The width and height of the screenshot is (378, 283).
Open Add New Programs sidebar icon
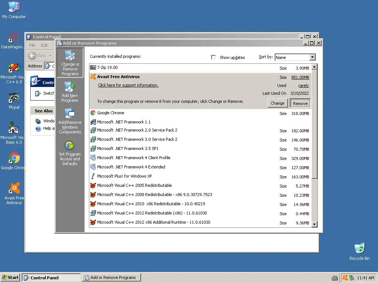coord(70,92)
